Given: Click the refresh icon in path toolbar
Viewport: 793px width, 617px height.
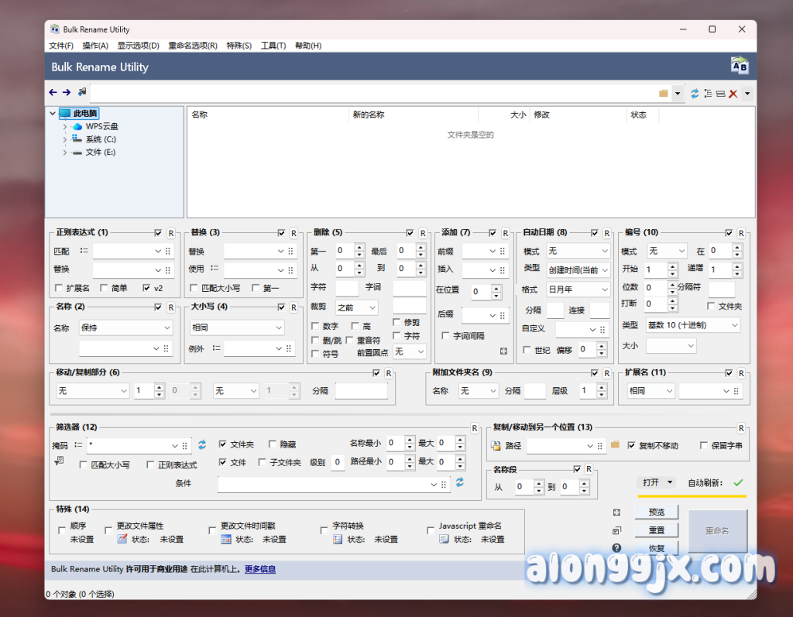Looking at the screenshot, I should click(695, 93).
